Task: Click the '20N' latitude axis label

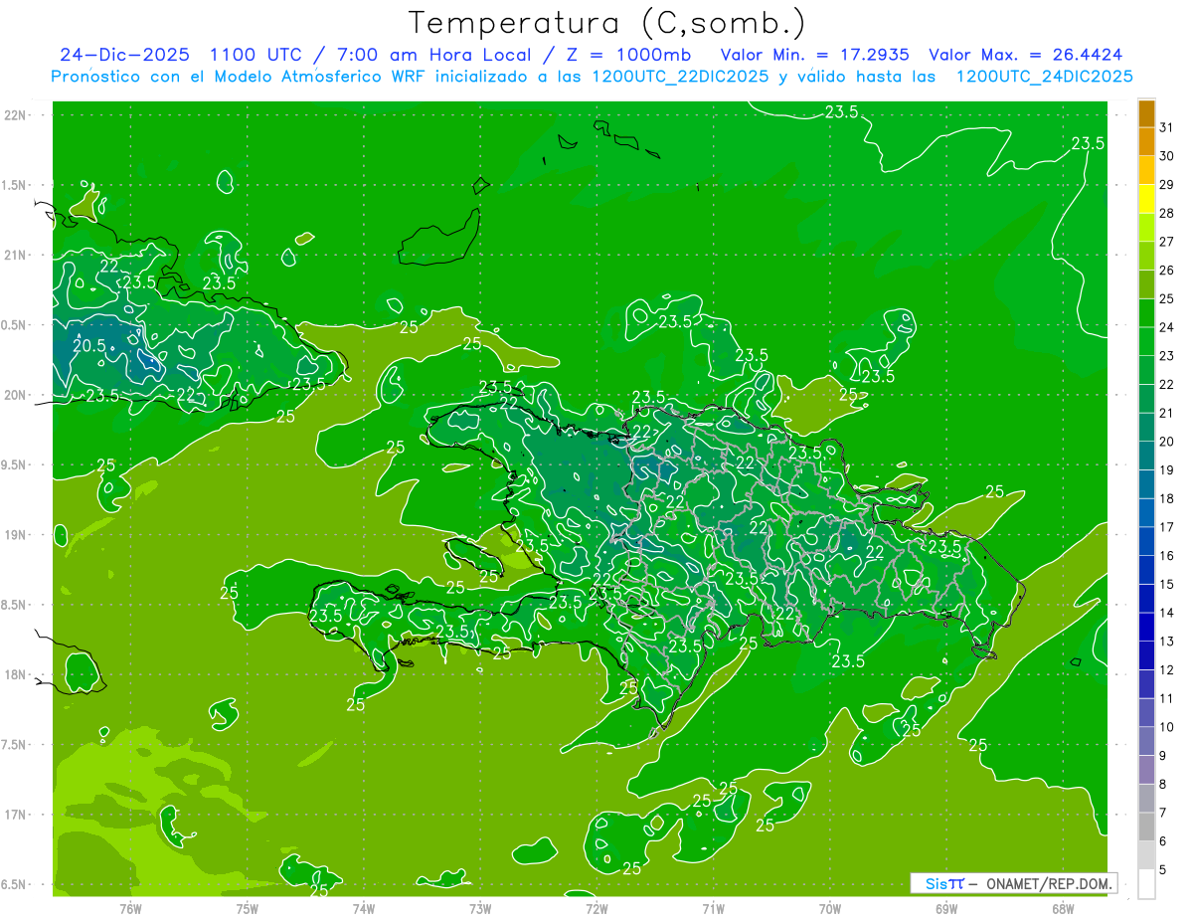Action: tap(14, 395)
